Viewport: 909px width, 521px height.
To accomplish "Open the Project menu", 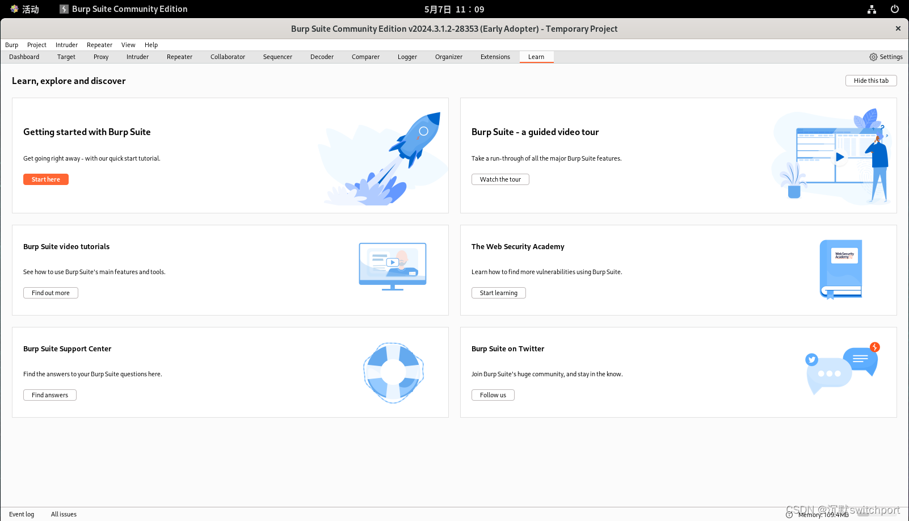I will point(37,45).
